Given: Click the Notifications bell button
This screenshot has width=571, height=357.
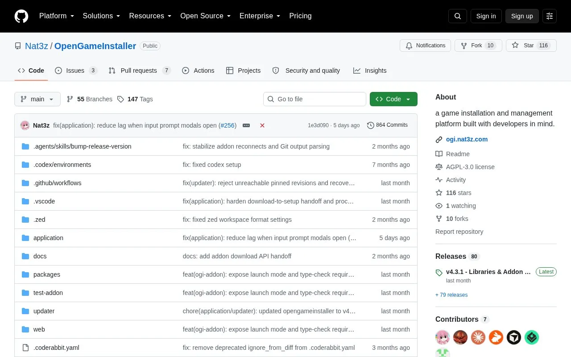Looking at the screenshot, I should (426, 46).
